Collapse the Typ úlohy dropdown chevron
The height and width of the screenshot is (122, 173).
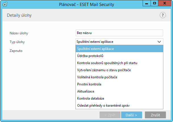pyautogui.click(x=159, y=42)
